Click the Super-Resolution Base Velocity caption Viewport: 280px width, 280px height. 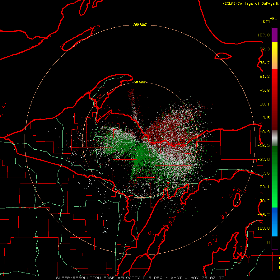[140, 278]
